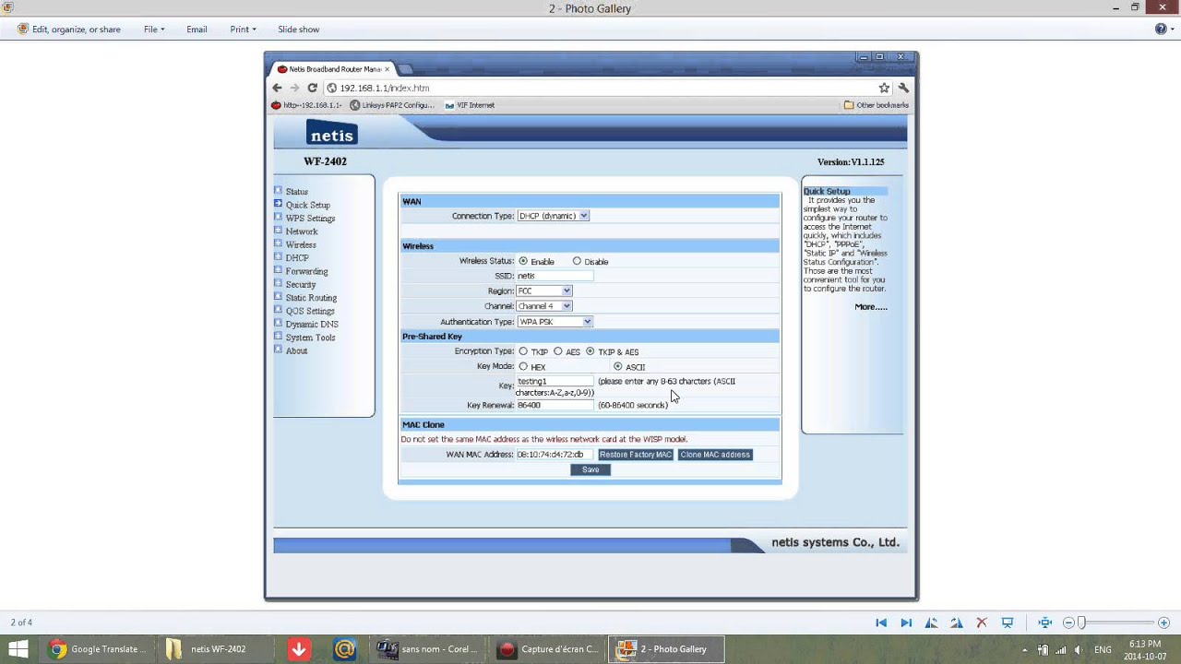Click the zoom in plus icon
The height and width of the screenshot is (664, 1181).
(1163, 622)
